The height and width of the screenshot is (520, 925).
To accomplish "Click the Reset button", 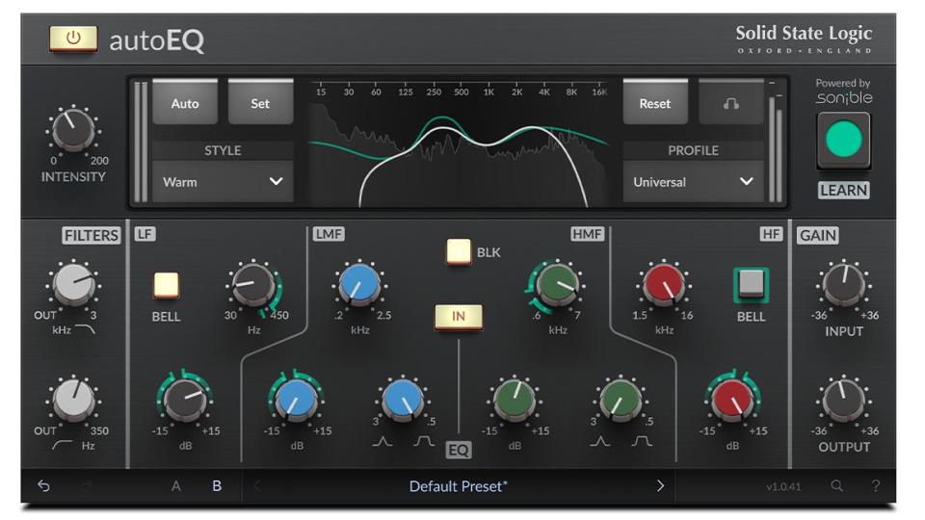I will tap(655, 103).
